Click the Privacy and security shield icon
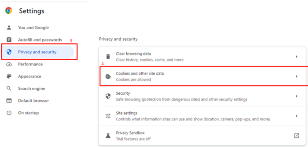 click(x=9, y=52)
